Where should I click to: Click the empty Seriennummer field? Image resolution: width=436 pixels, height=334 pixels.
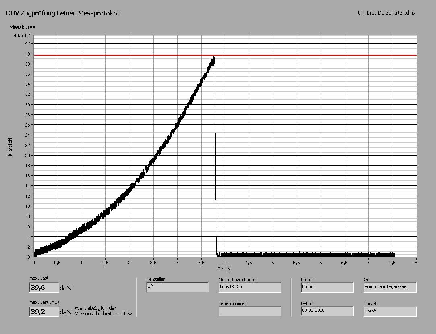[x=250, y=311]
